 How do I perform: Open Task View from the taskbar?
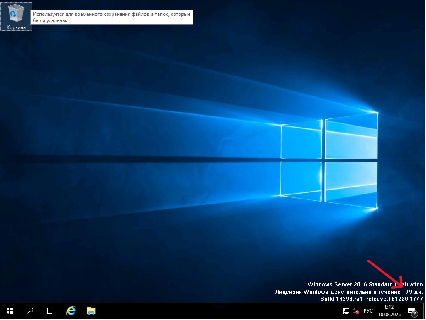point(50,311)
